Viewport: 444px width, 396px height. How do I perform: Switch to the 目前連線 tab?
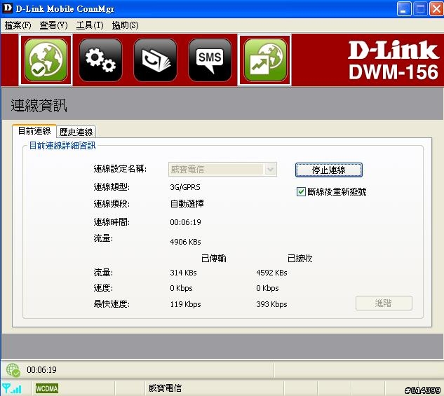[x=34, y=131]
